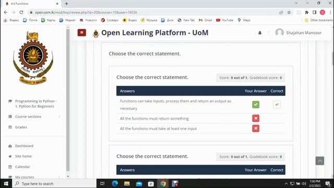Open the notifications bell icon
334x188 pixels.
click(260, 33)
